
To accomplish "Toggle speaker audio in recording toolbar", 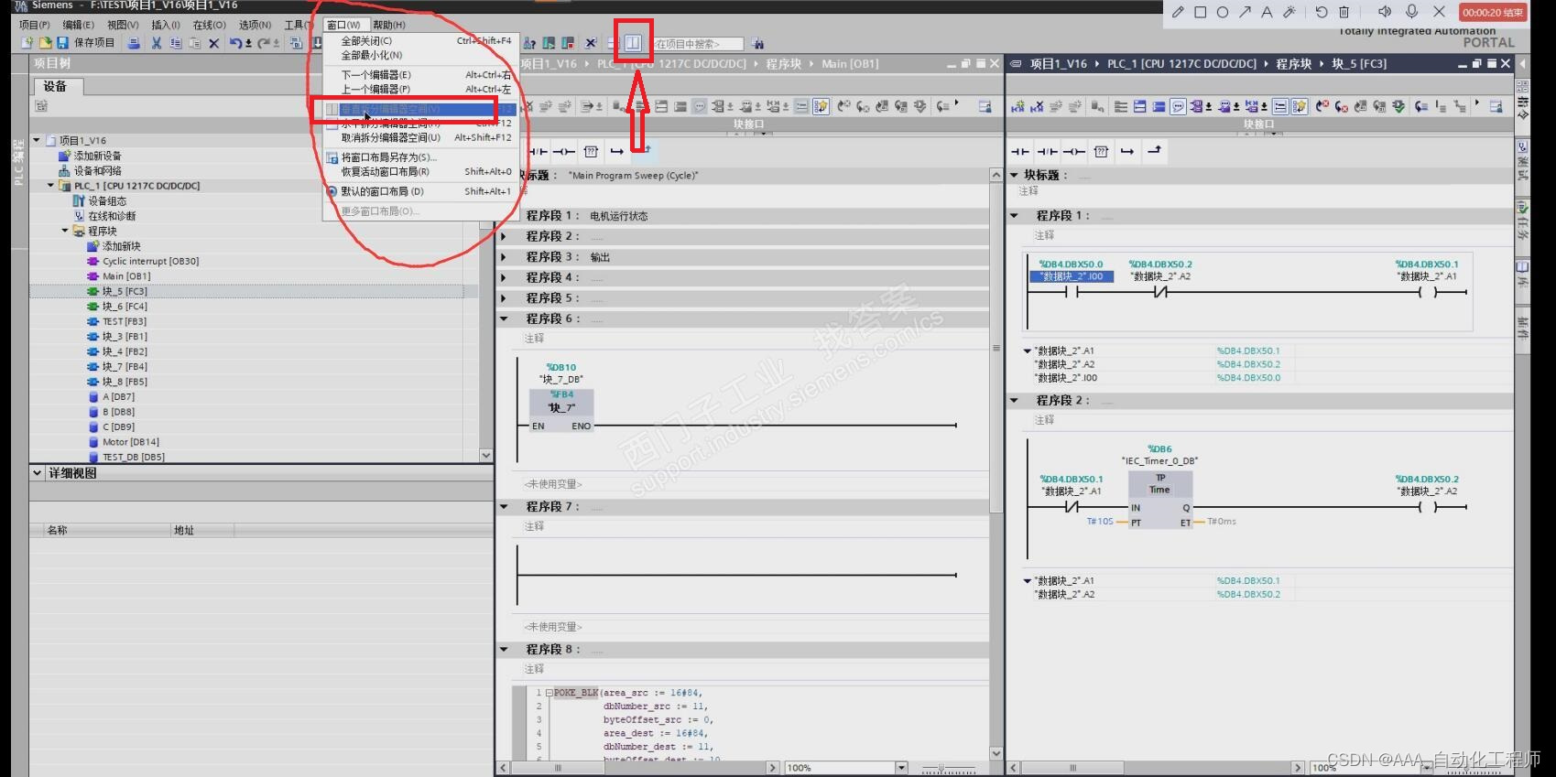I will coord(1385,12).
